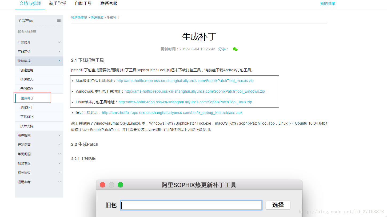Click the 生成补丁 page title
The width and height of the screenshot is (387, 217).
199,37
